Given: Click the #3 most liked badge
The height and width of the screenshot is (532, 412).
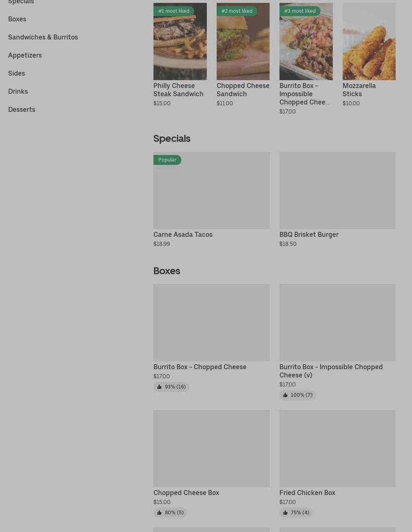Looking at the screenshot, I should (x=300, y=11).
